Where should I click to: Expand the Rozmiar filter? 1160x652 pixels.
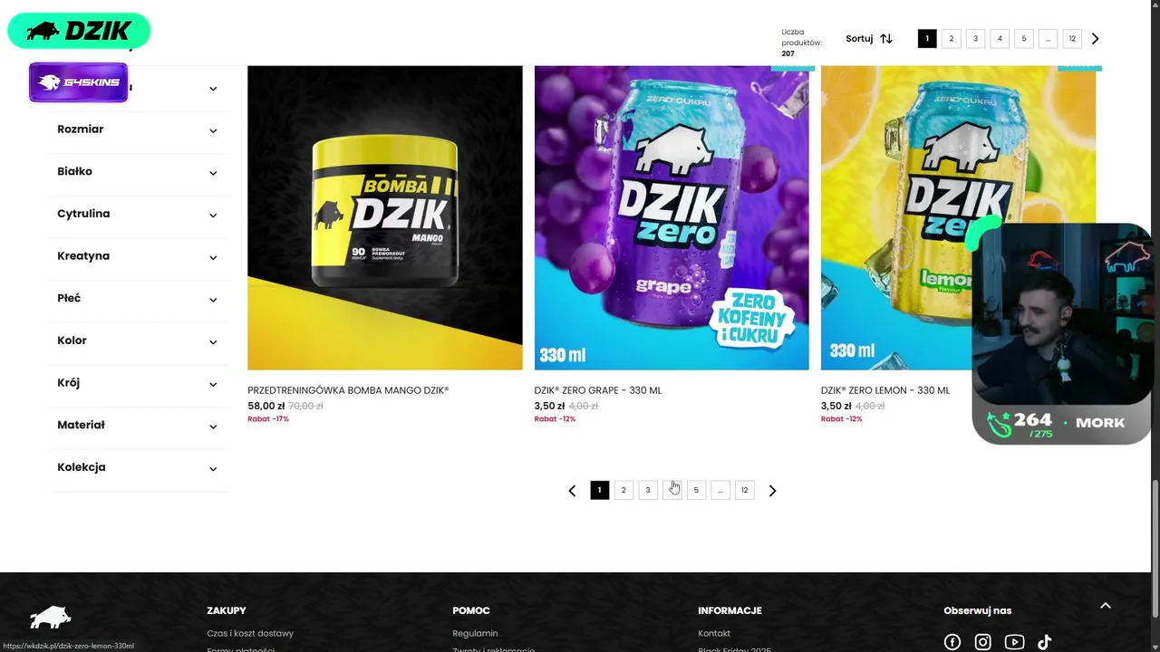[139, 129]
